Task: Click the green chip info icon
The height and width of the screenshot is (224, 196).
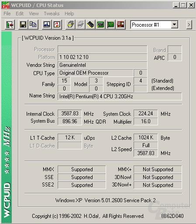Action: [x=100, y=25]
